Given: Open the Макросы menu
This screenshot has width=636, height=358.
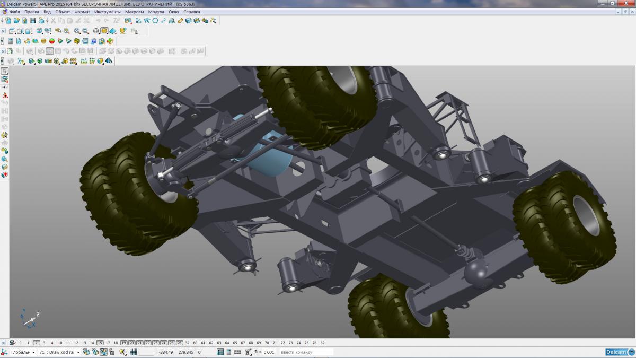Looking at the screenshot, I should [x=135, y=11].
